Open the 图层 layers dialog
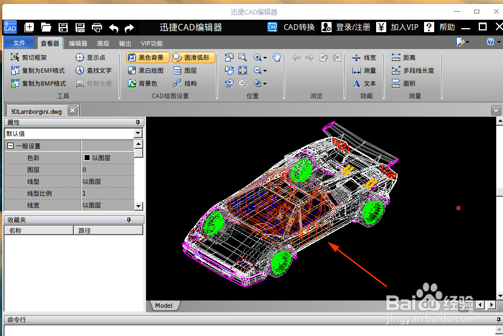The width and height of the screenshot is (503, 336). pos(185,70)
